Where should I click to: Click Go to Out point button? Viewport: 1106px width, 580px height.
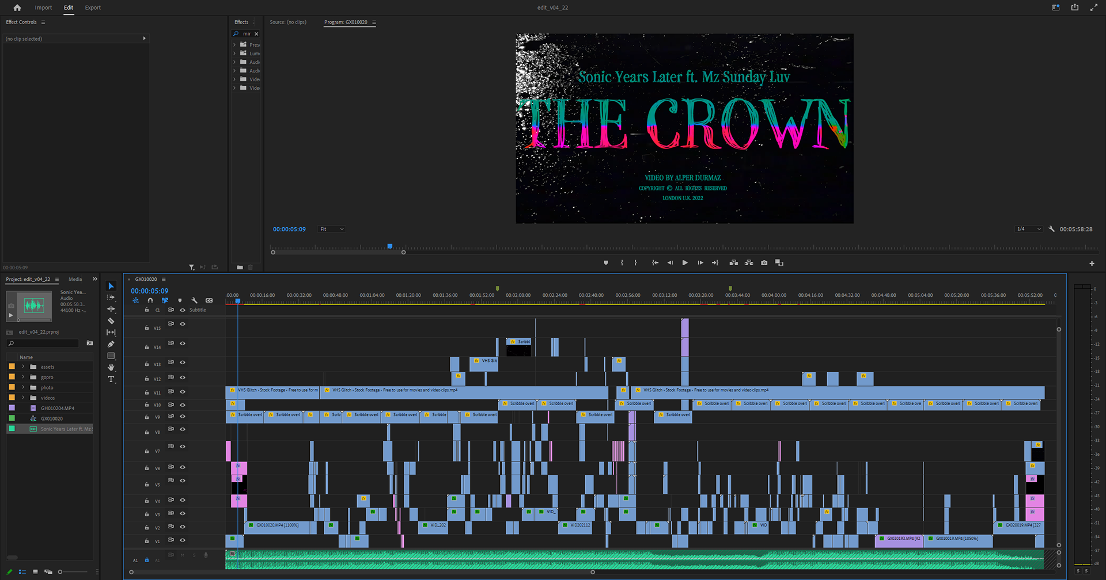(715, 262)
